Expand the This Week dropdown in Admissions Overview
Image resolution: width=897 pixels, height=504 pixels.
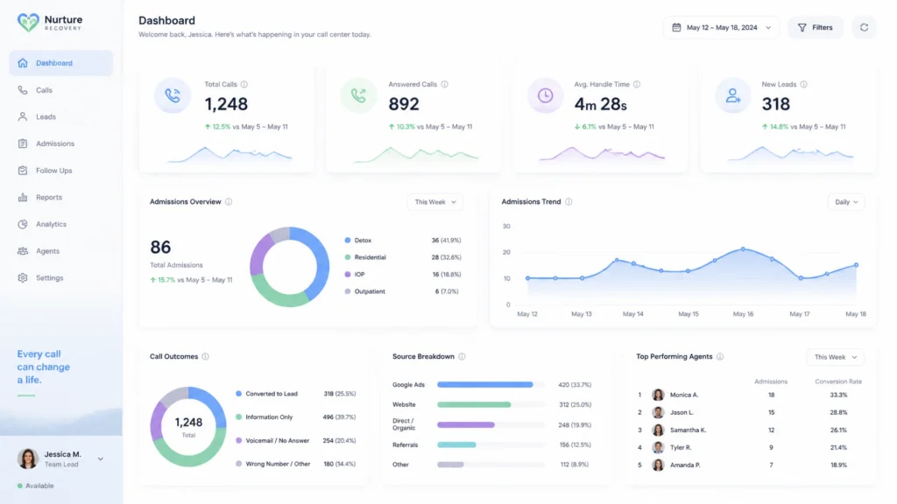[435, 202]
